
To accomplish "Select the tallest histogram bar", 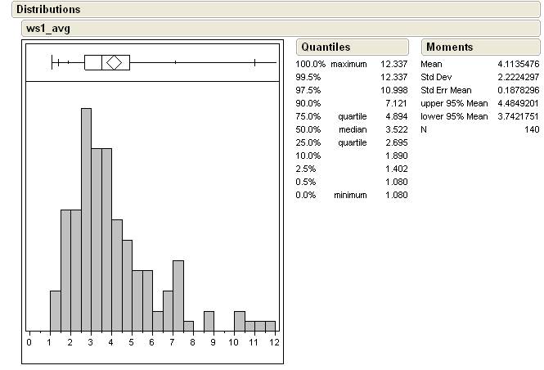I will (86, 219).
